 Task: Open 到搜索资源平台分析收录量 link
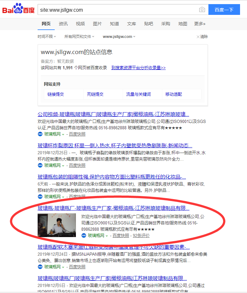[139, 68]
